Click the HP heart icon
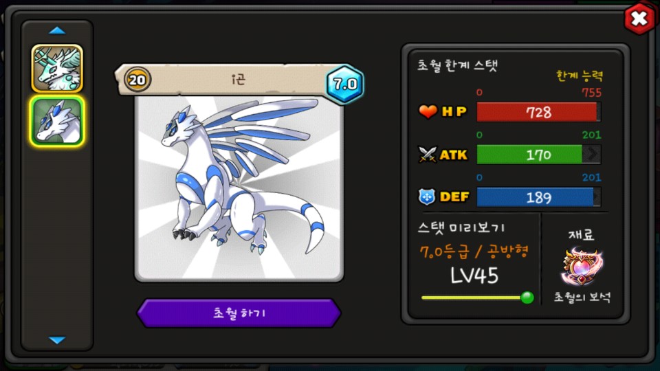The height and width of the screenshot is (371, 660). tap(428, 111)
